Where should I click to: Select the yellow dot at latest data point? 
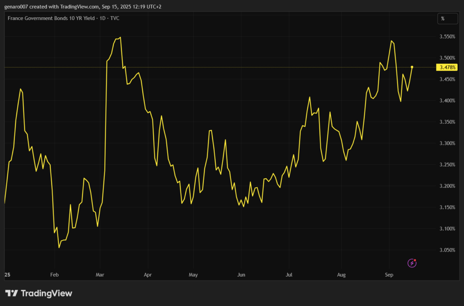[x=412, y=67]
